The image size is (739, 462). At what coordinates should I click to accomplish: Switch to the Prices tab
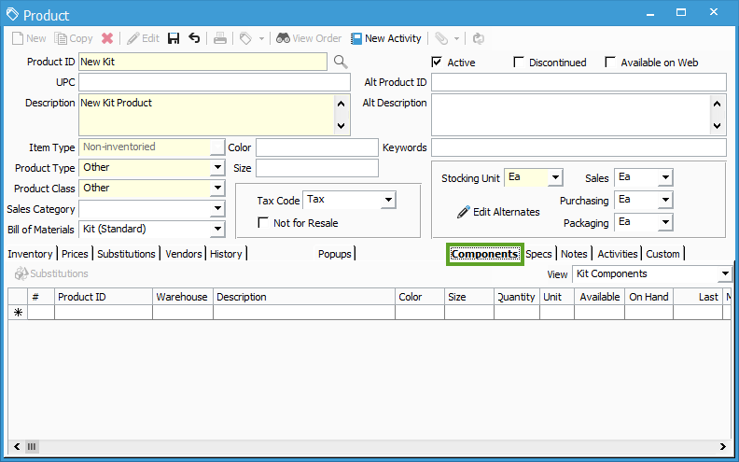(75, 254)
